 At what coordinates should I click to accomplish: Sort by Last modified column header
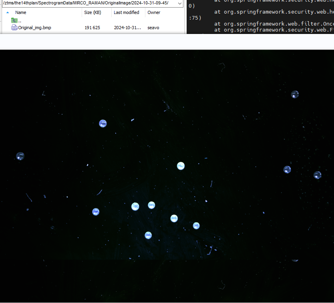[x=126, y=12]
